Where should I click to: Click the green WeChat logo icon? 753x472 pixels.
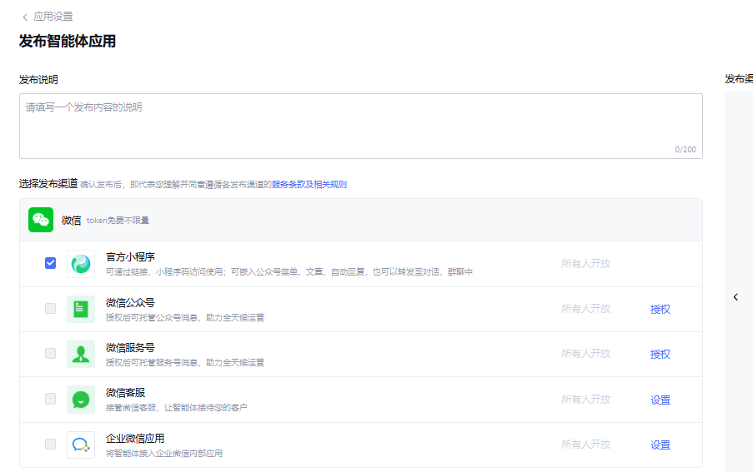pos(41,220)
